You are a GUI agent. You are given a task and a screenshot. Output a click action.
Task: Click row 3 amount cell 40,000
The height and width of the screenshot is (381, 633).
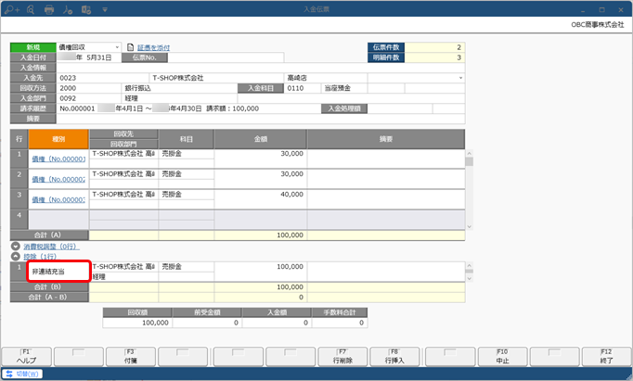coord(261,199)
